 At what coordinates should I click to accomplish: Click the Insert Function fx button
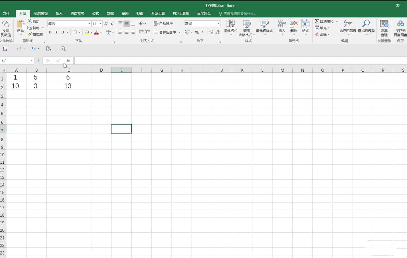tap(68, 60)
